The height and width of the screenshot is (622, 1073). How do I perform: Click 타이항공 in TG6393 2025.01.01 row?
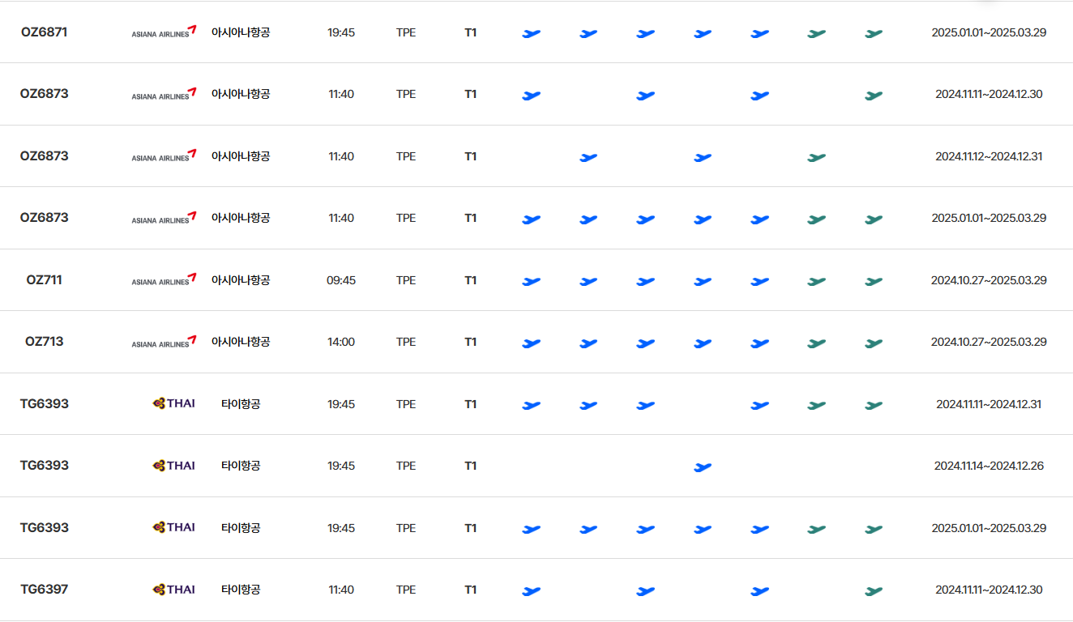click(241, 528)
